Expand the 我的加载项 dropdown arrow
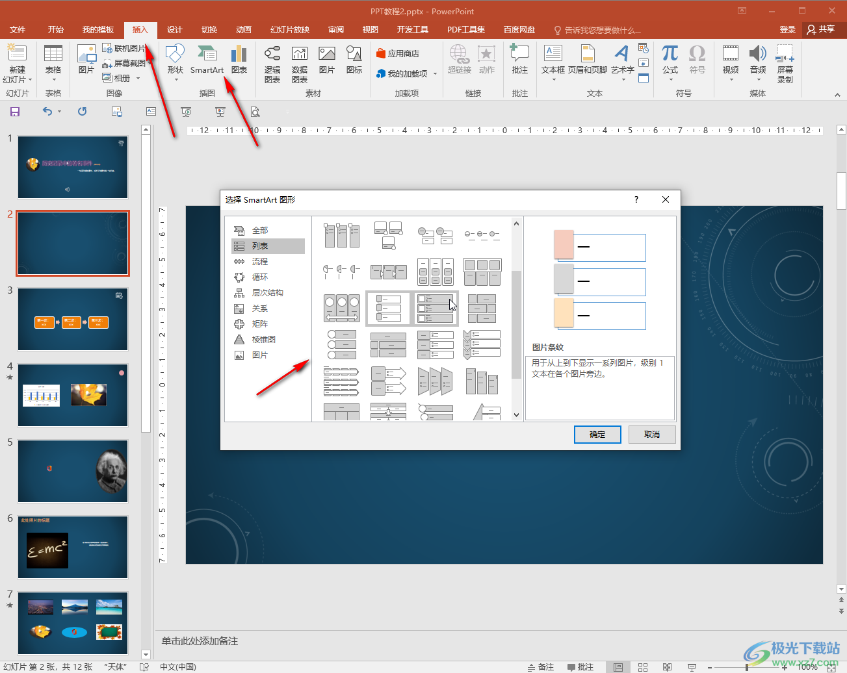 tap(435, 74)
